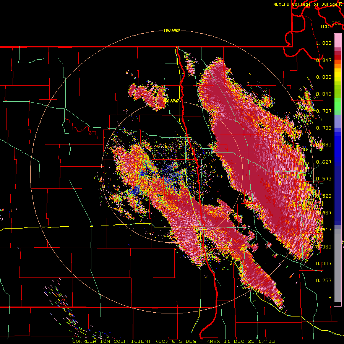Click the light pink top segment of color bar
344x344 pixels.
[x=338, y=41]
